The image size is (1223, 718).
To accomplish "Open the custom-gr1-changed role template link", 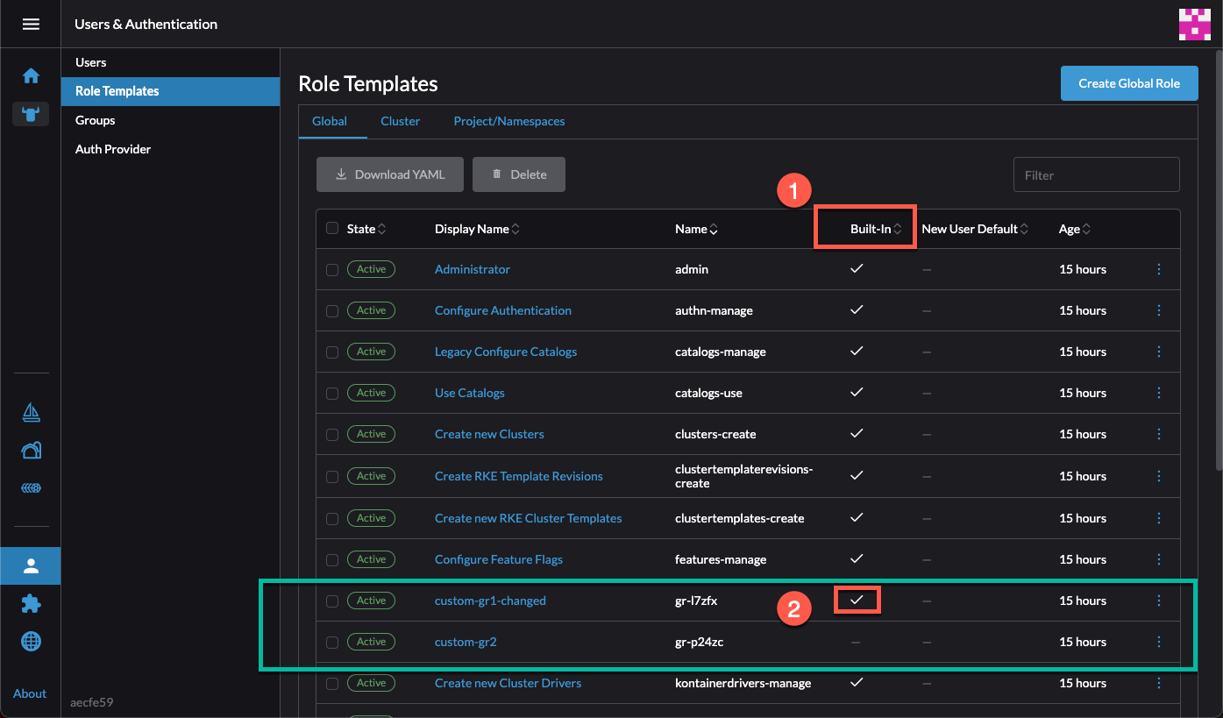I will 490,601.
